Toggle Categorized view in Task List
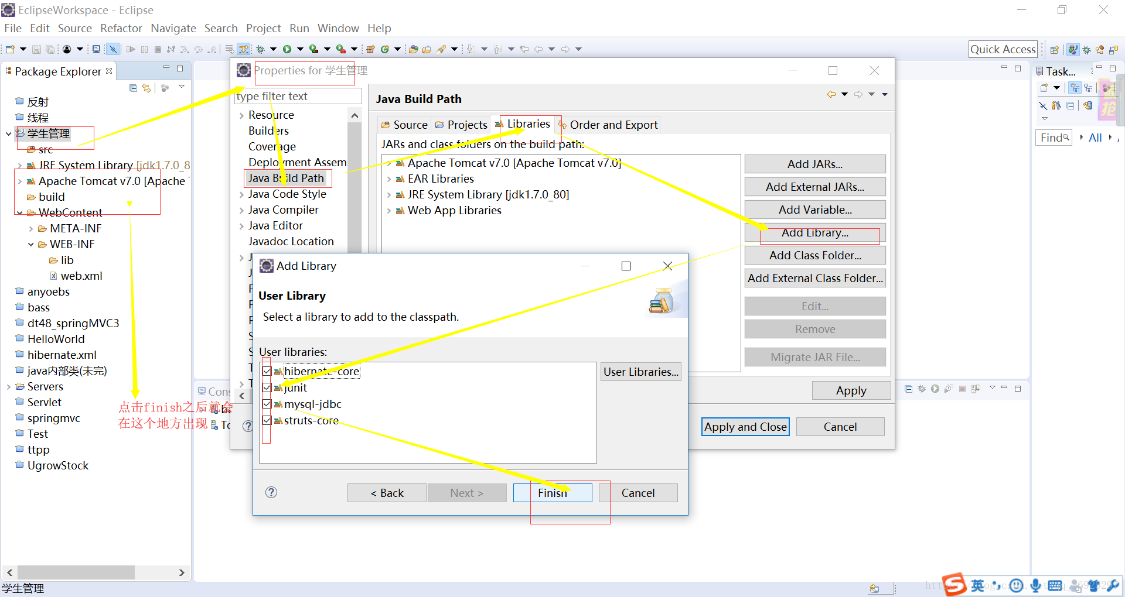Screen dimensions: 1125x597 (x=1075, y=88)
